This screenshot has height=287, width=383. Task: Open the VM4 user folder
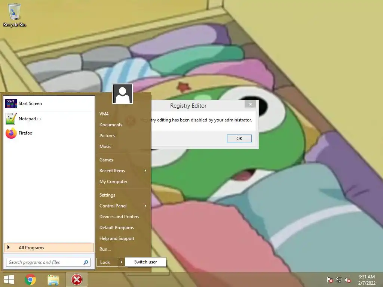pyautogui.click(x=104, y=114)
